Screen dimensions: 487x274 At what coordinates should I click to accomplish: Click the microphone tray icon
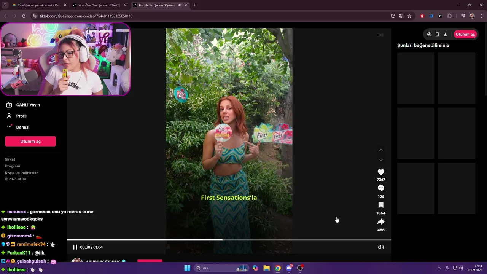point(447,268)
